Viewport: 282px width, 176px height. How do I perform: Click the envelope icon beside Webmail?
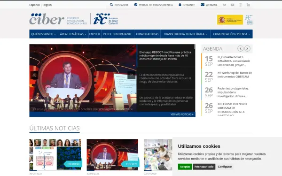(203, 5)
